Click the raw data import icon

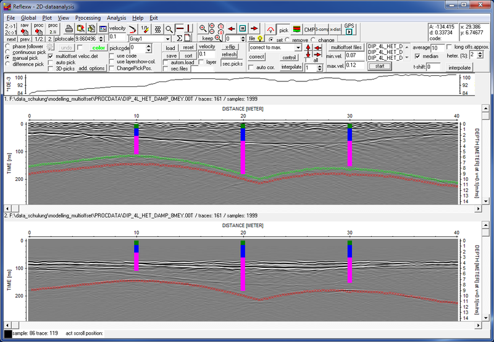(x=24, y=29)
